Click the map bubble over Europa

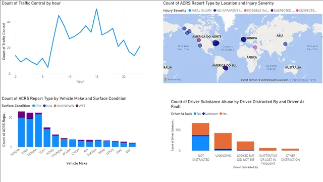(x=243, y=39)
